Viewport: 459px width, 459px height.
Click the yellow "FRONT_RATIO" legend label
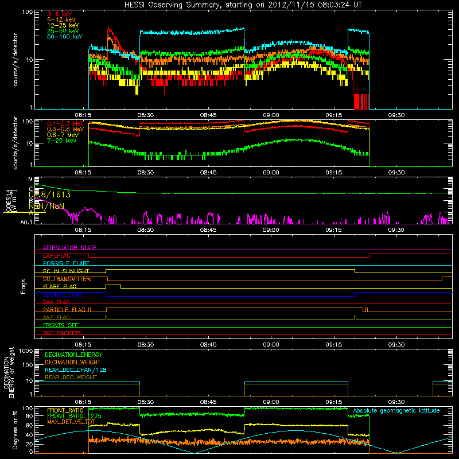[x=65, y=410]
